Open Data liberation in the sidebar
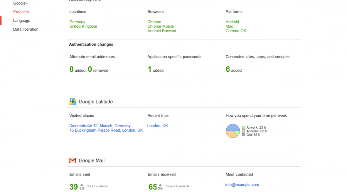This screenshot has height=192, width=347. pyautogui.click(x=26, y=29)
